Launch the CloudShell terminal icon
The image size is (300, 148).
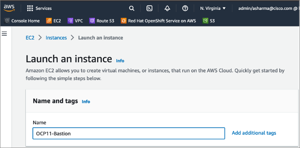click(149, 8)
